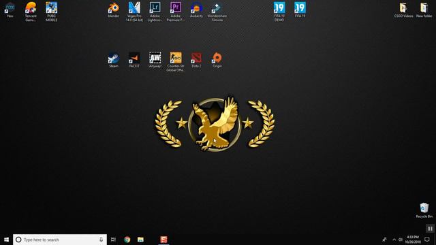Open Google Chrome from the taskbar

coord(127,240)
